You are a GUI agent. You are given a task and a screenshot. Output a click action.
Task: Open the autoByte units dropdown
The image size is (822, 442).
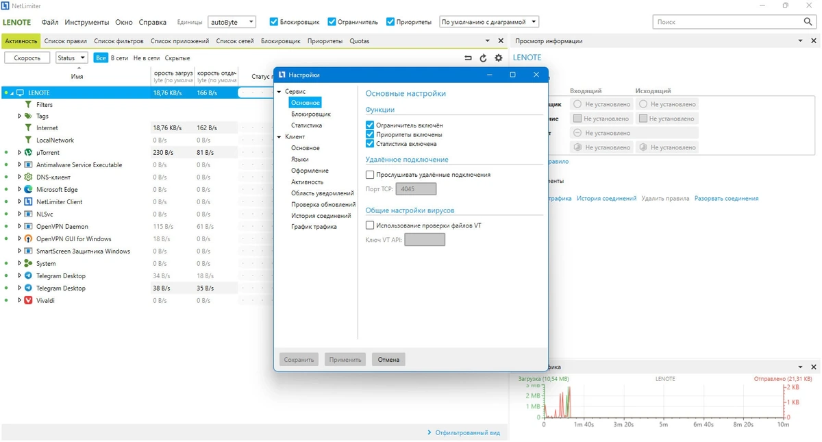[x=232, y=22]
